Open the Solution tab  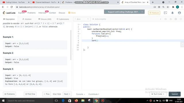27,19
